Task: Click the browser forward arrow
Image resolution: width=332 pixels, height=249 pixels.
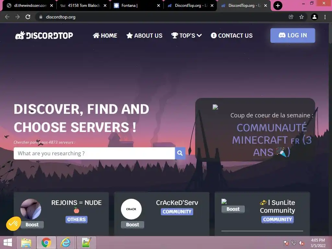Action: (18, 17)
